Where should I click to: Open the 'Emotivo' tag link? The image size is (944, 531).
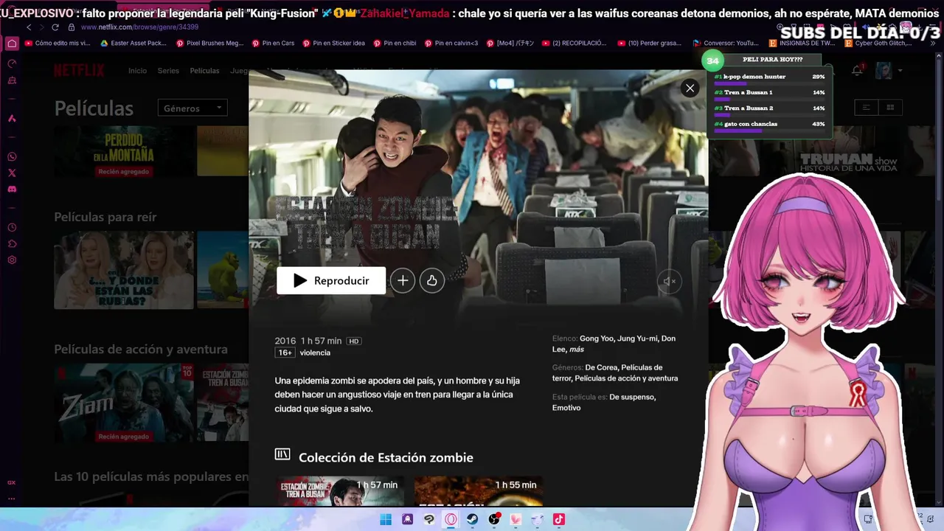(566, 408)
